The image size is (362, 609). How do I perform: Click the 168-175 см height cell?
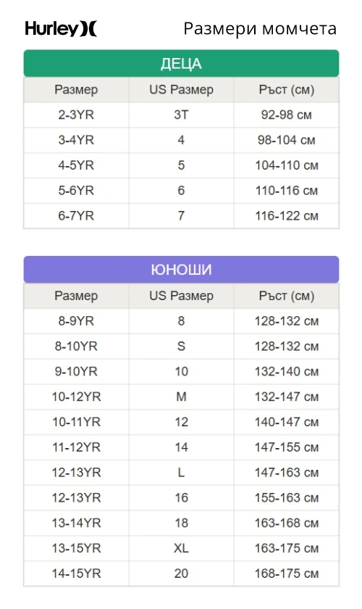(x=286, y=573)
